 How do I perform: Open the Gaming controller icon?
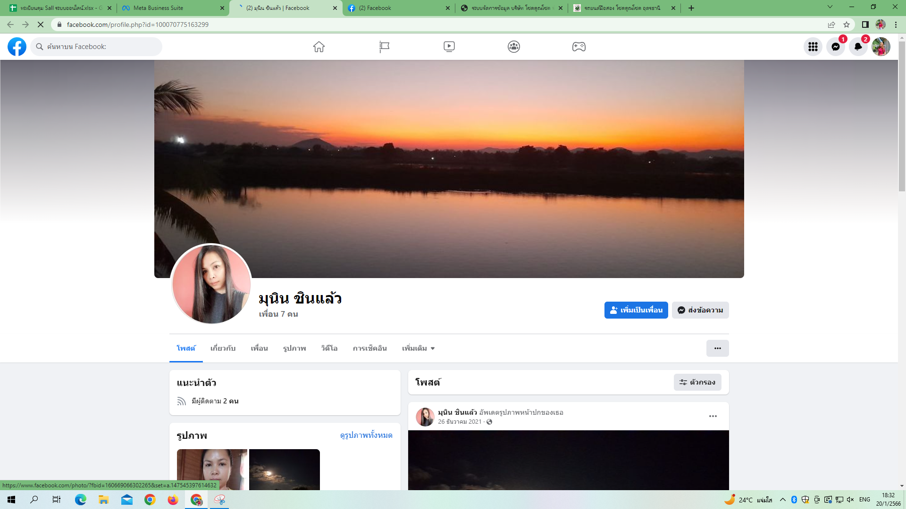[579, 47]
